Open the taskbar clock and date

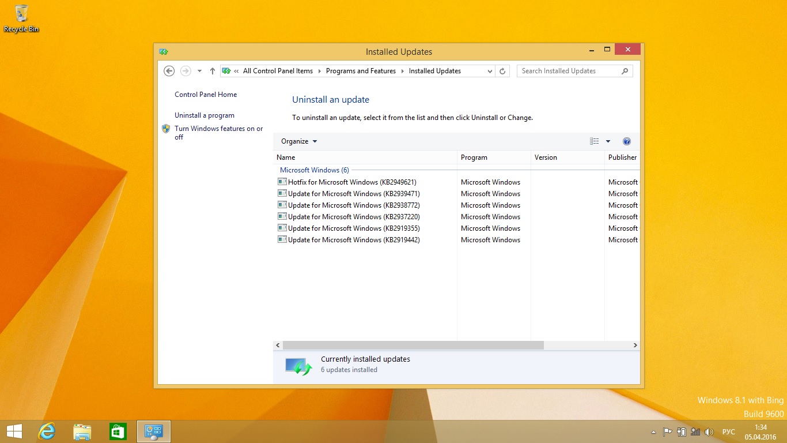tap(760, 432)
